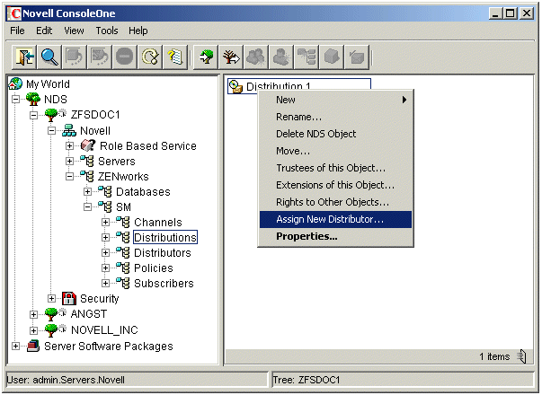The height and width of the screenshot is (395, 542).
Task: Click the ConsoleOne title bar logo
Action: pyautogui.click(x=15, y=13)
